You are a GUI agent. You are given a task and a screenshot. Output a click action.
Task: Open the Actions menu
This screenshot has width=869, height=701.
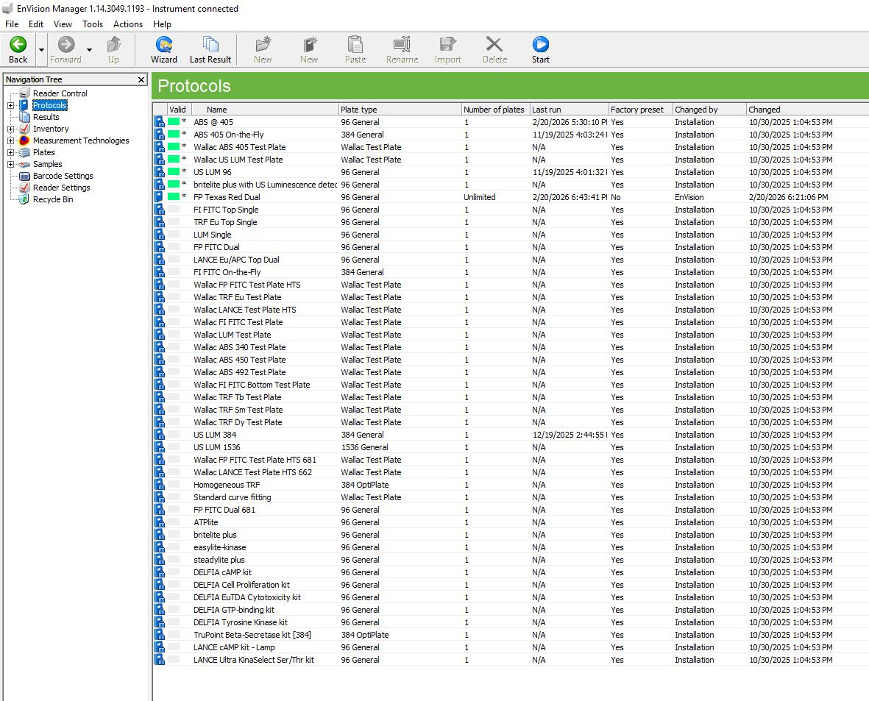point(128,24)
